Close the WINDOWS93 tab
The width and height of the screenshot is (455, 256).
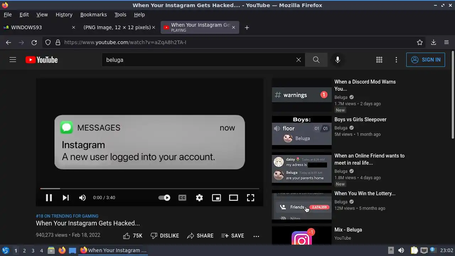tap(74, 27)
